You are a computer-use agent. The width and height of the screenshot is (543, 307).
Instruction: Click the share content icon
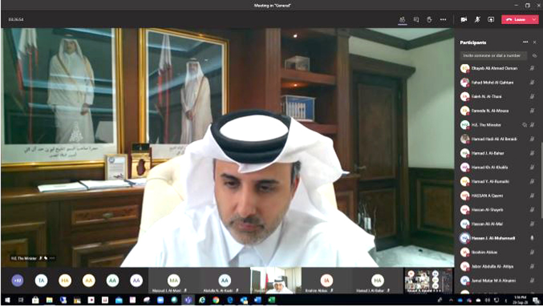click(x=491, y=20)
